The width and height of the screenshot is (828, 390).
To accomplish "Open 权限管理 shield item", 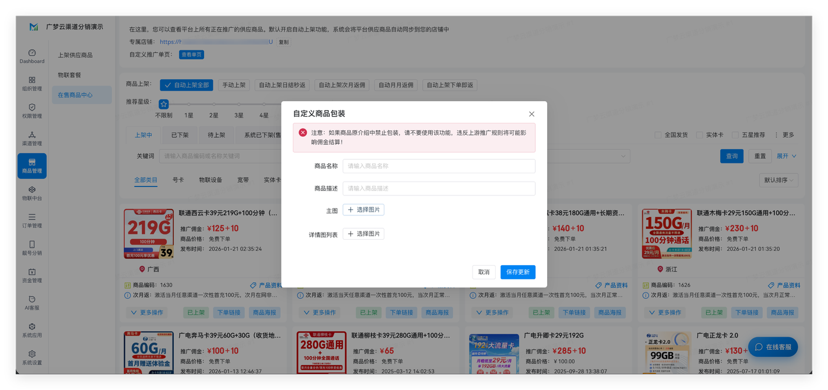I will click(x=32, y=111).
